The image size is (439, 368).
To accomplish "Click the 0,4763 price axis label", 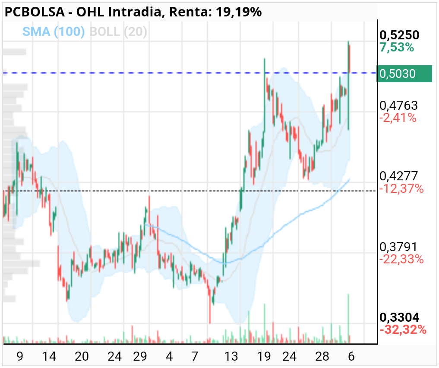I will [x=399, y=106].
